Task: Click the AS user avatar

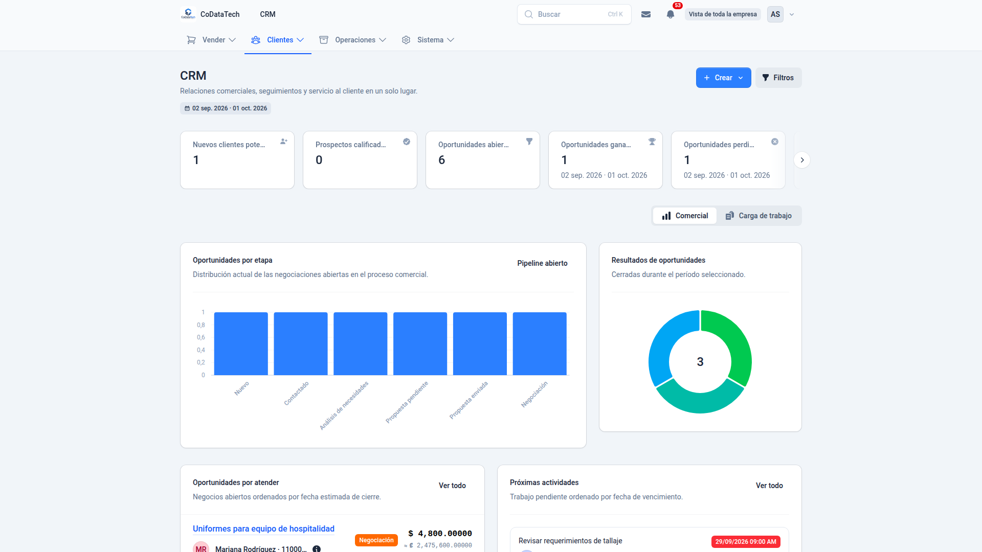Action: point(775,14)
